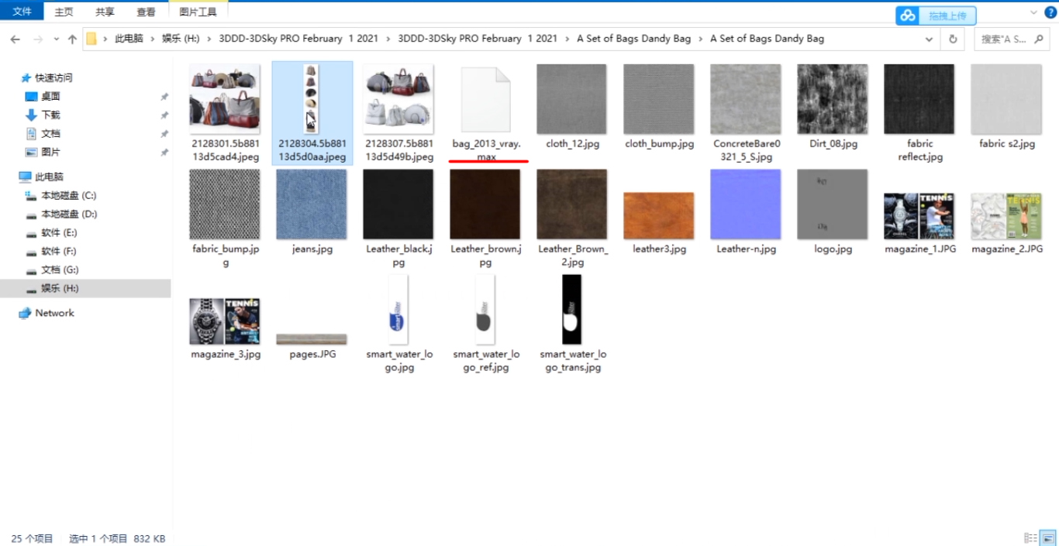Select 此电脑 in the navigation pane
This screenshot has height=546, width=1059.
[x=49, y=177]
